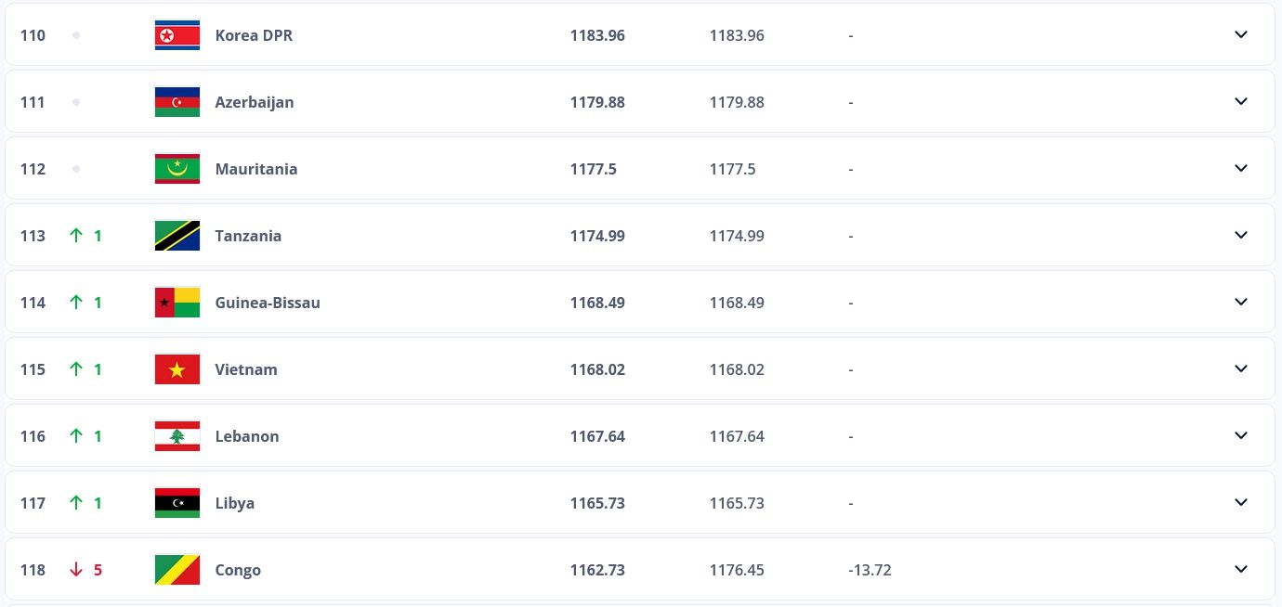
Task: Click the red down arrow for Congo
Action: (x=76, y=570)
